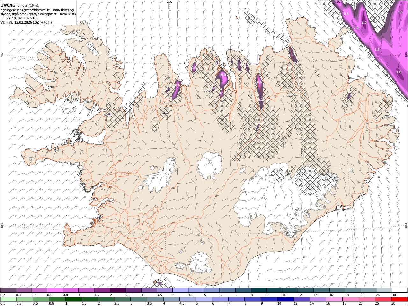The height and width of the screenshot is (306, 408).
Task: Click the '1.2' precipitation value offshore
Action: click(377, 50)
